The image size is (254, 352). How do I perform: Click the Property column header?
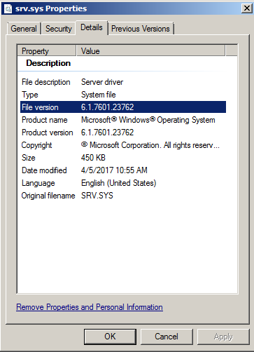[47, 51]
